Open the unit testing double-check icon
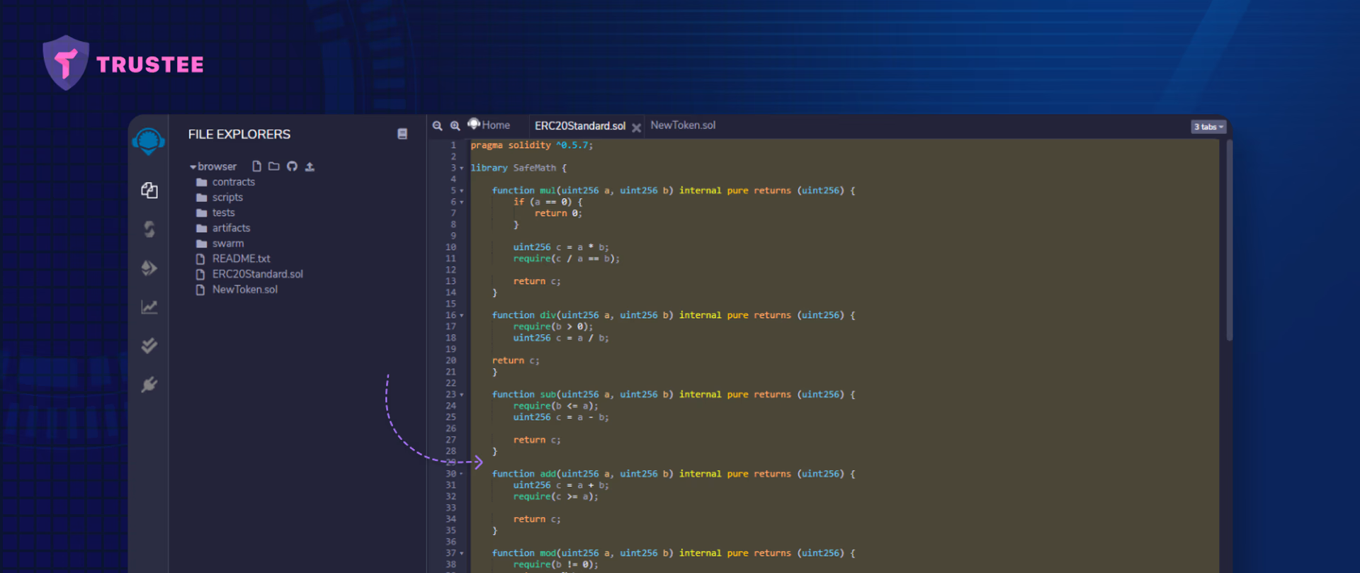 tap(149, 346)
